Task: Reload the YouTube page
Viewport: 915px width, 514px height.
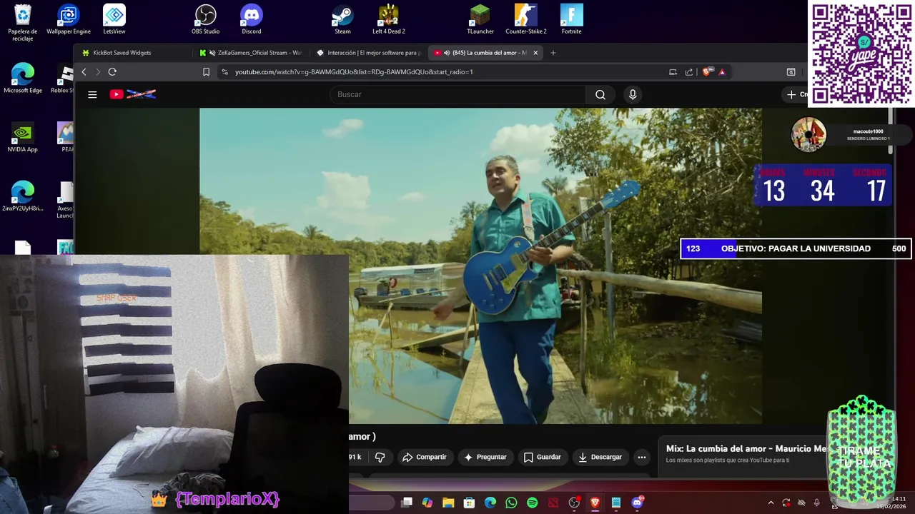Action: pos(112,72)
